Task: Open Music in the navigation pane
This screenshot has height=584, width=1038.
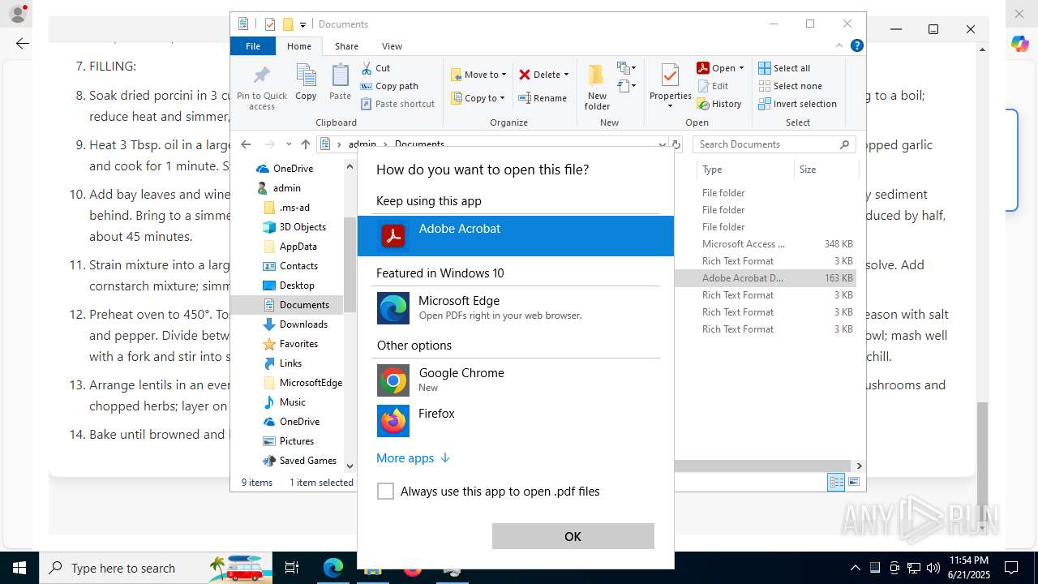Action: (293, 402)
